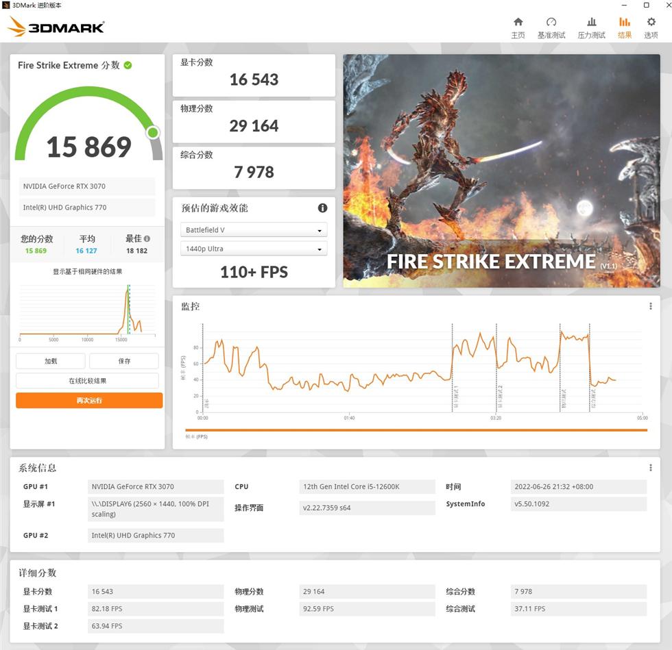672x650 pixels.
Task: Click the 3DMark logo
Action: 56,27
